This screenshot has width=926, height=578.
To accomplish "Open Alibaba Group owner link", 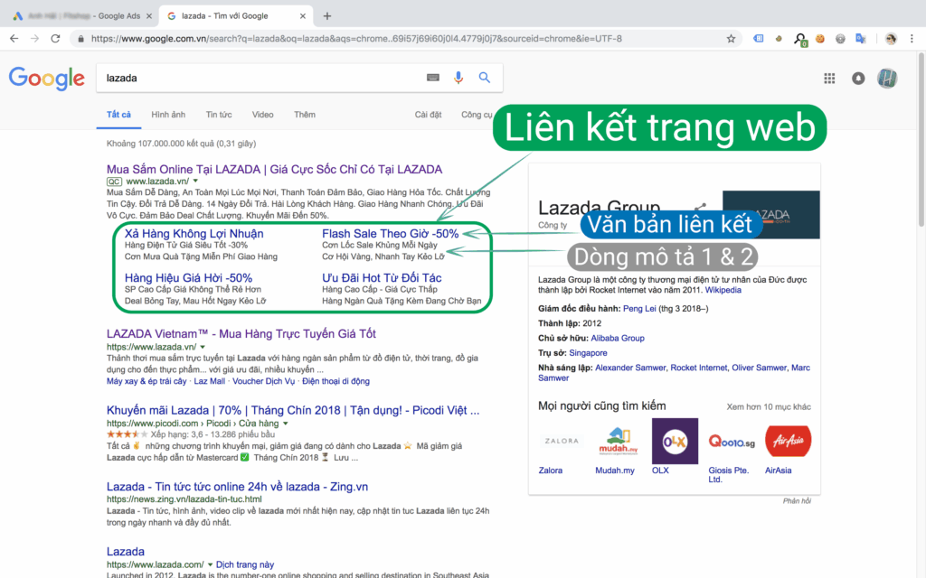I will (x=617, y=338).
